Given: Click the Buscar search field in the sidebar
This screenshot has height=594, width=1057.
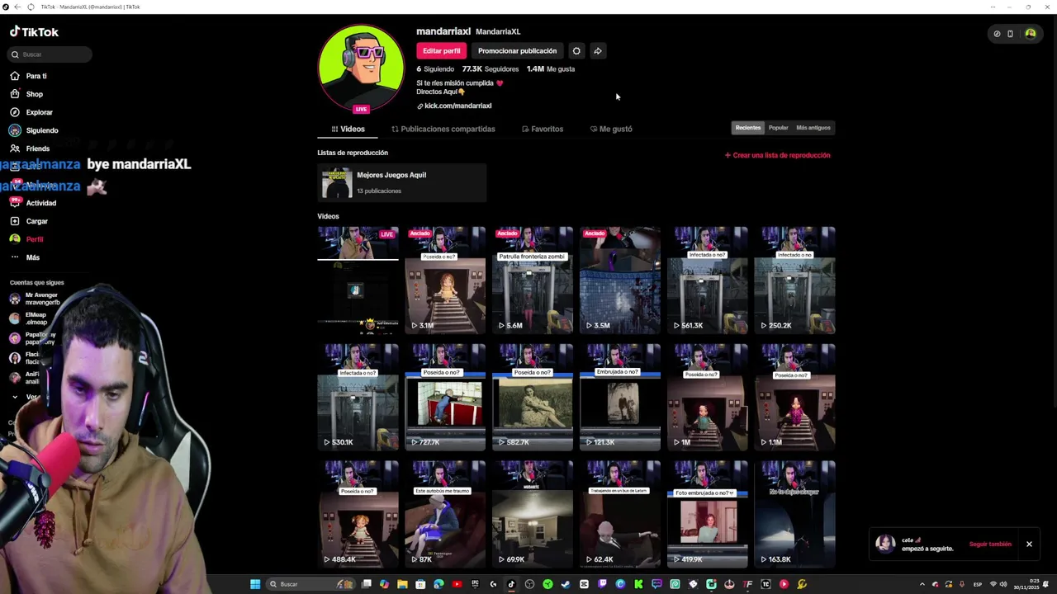Looking at the screenshot, I should pos(50,54).
